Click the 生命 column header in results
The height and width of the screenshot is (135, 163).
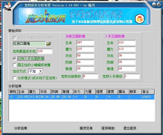tap(23, 92)
